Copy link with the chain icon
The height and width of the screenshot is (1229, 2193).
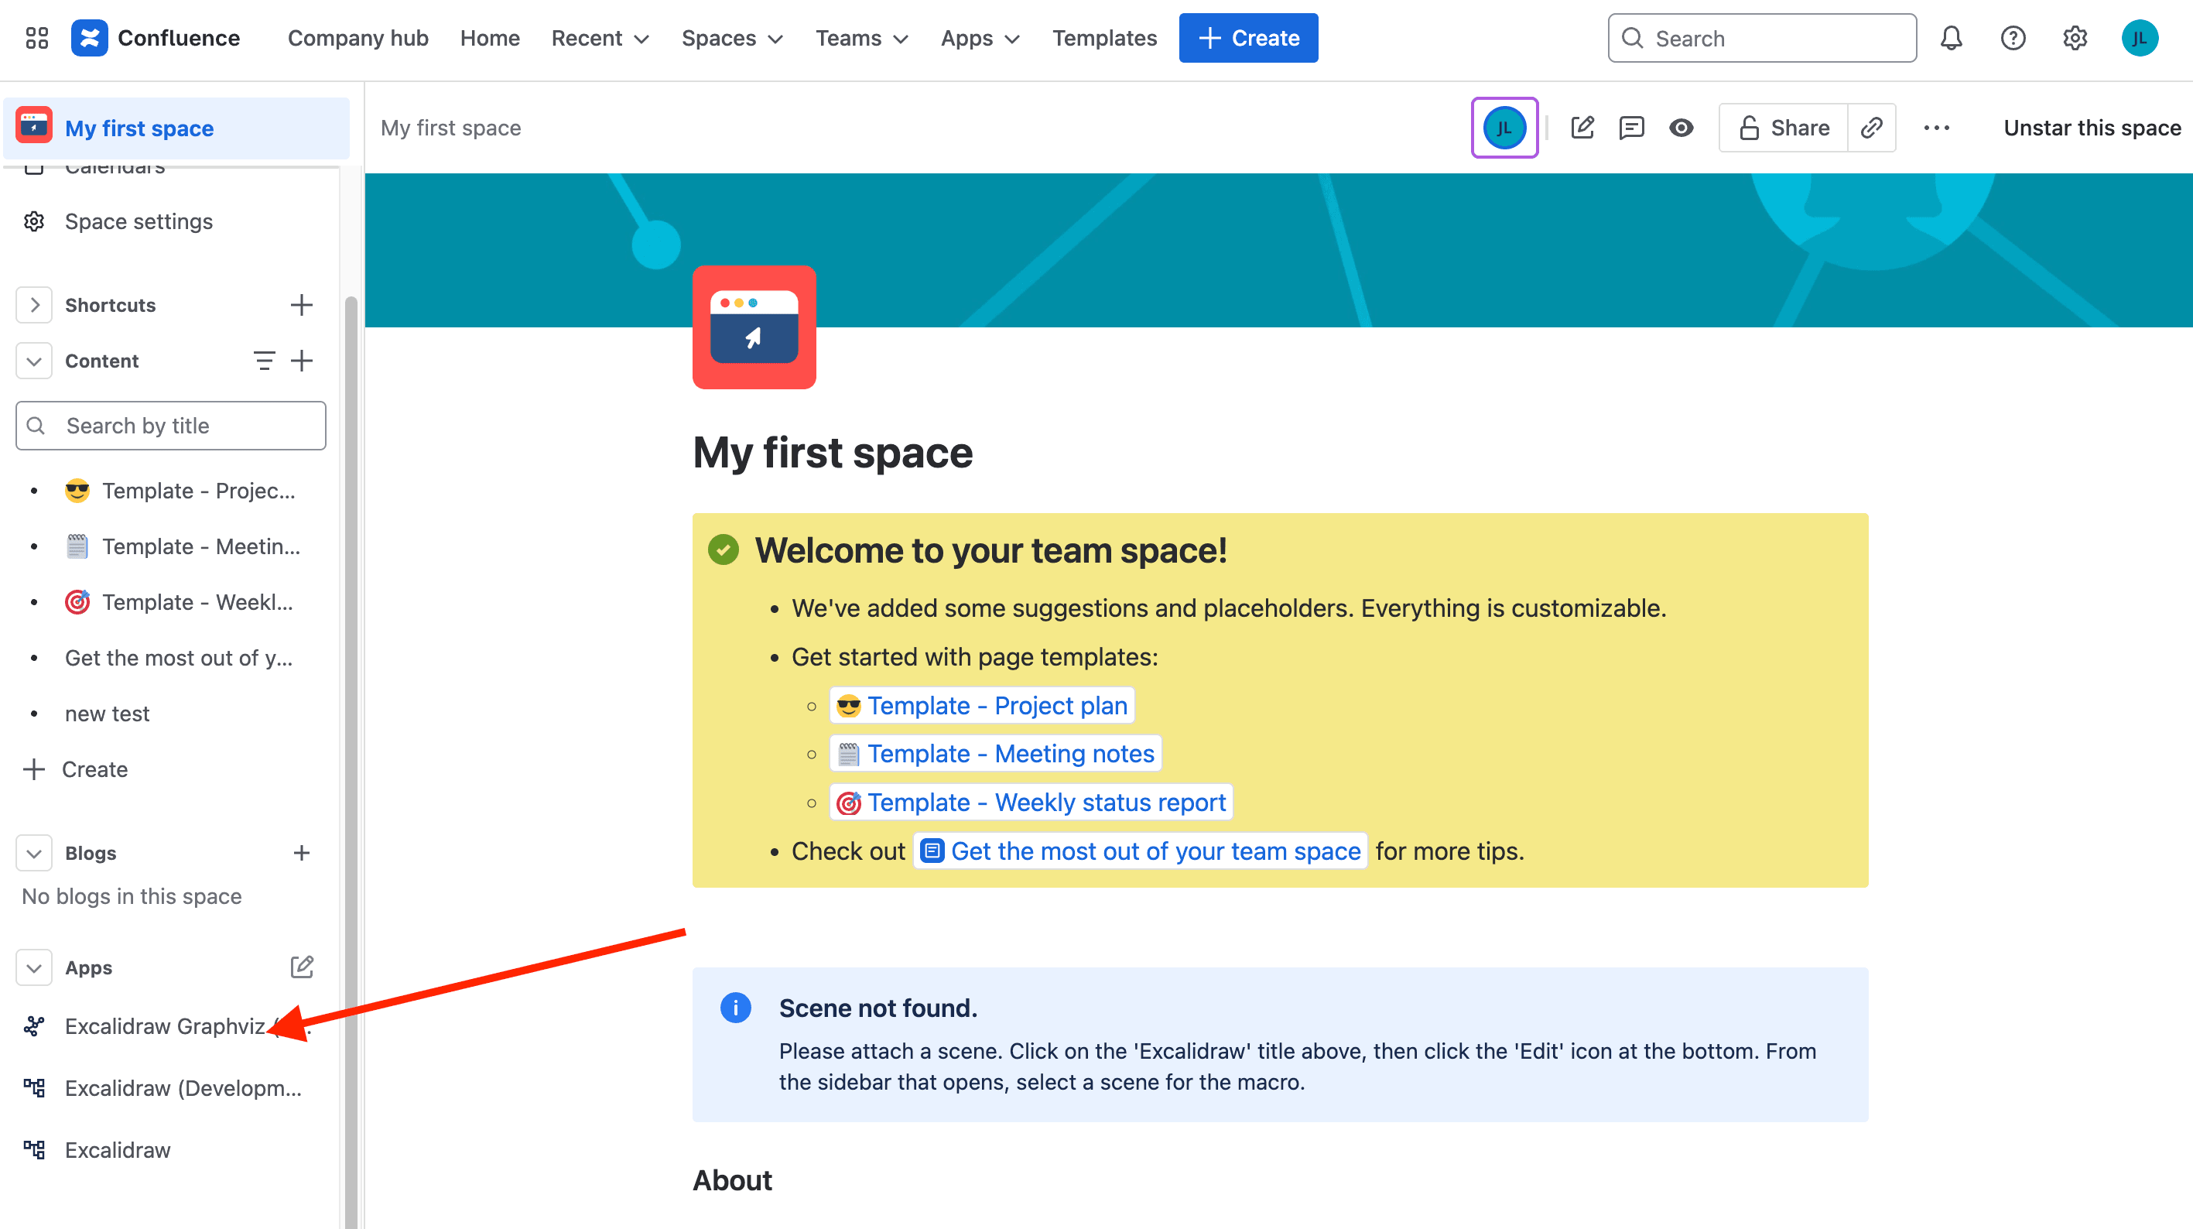(1870, 128)
